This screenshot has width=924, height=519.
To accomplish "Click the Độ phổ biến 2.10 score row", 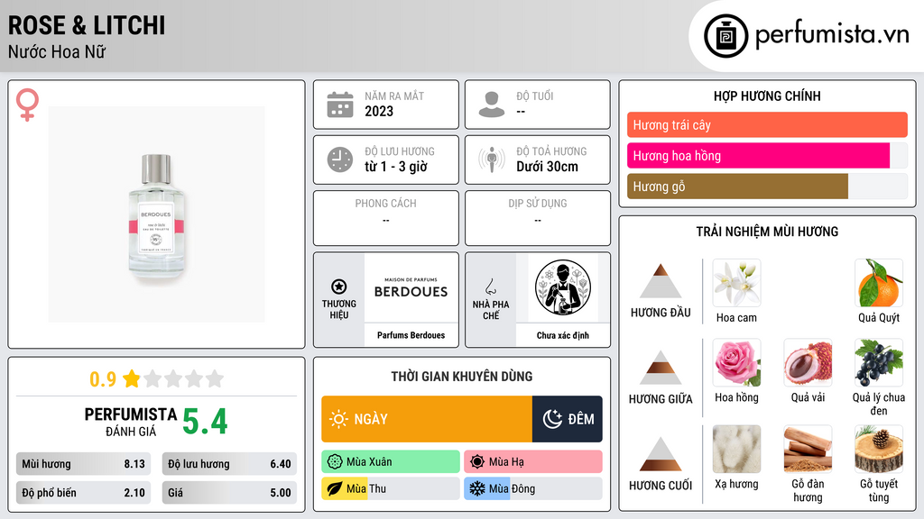I will [x=83, y=493].
